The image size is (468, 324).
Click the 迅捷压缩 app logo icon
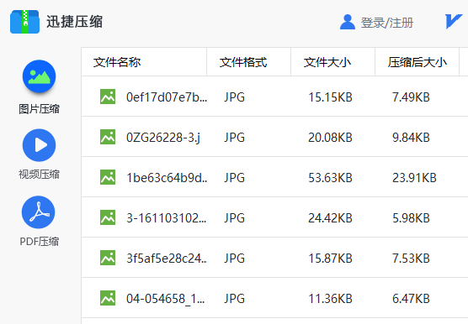coord(24,22)
